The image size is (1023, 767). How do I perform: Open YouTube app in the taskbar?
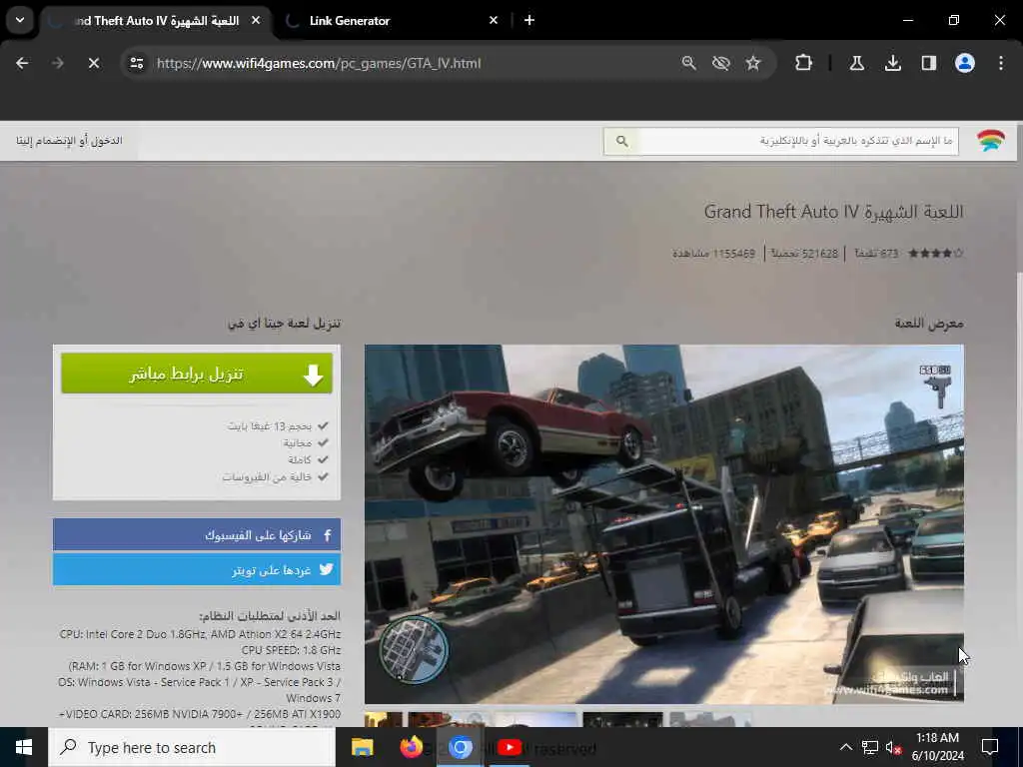pyautogui.click(x=510, y=747)
